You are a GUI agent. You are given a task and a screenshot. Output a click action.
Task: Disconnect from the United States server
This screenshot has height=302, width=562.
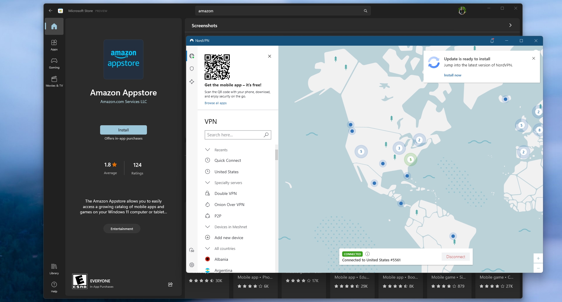(455, 257)
